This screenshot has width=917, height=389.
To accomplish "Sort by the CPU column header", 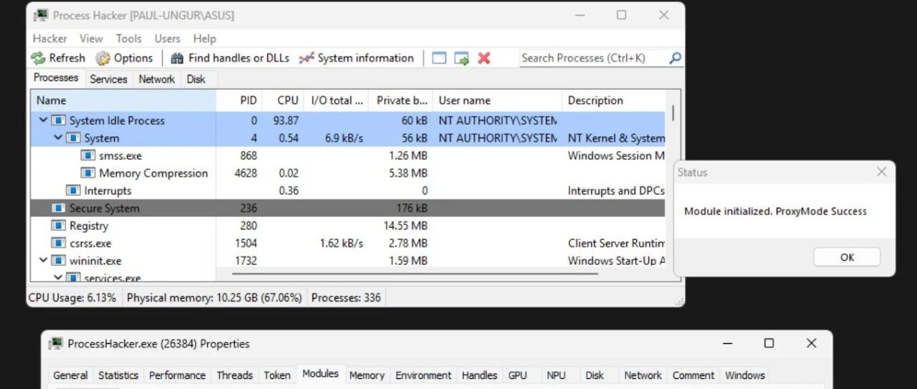I will (283, 100).
